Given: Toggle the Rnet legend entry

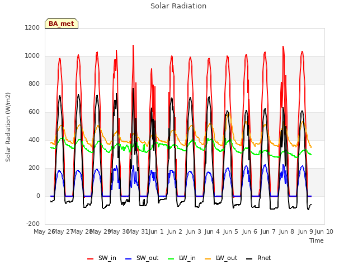Looking at the screenshot, I should [x=258, y=258].
